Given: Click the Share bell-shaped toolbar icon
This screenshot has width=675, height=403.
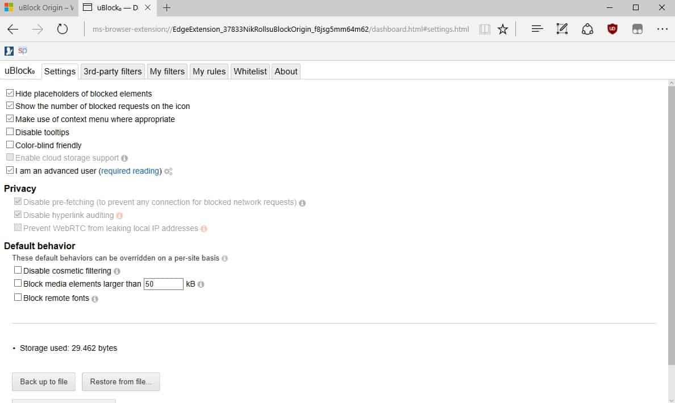Looking at the screenshot, I should (587, 30).
